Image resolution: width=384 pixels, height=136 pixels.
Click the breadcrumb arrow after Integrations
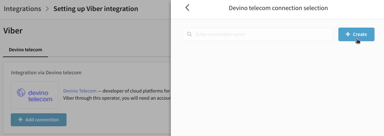click(x=47, y=9)
